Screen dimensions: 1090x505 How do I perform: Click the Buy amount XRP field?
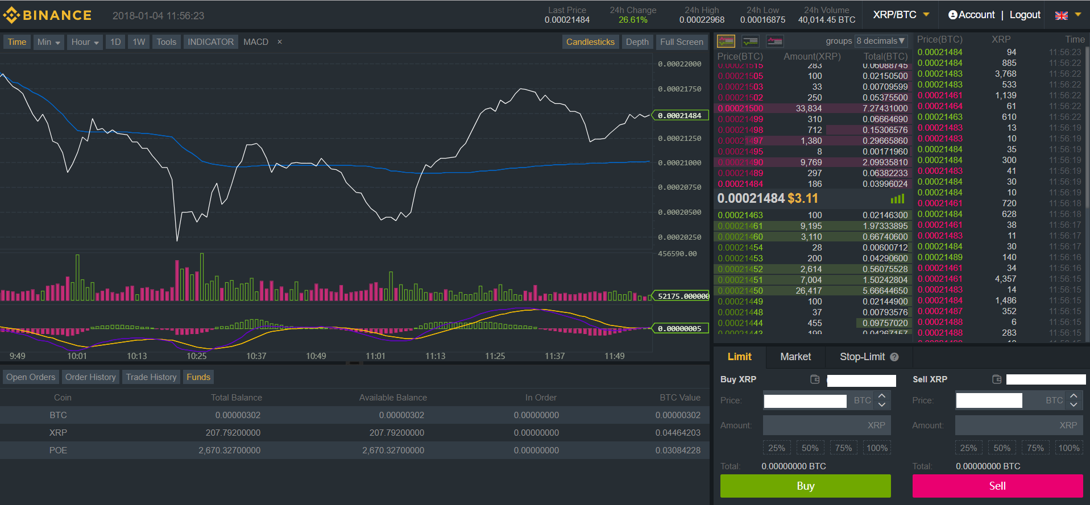click(827, 425)
